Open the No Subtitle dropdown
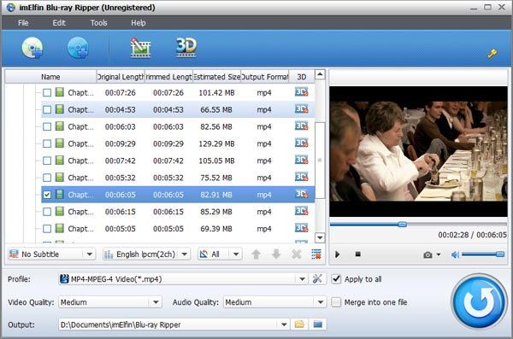 51,254
